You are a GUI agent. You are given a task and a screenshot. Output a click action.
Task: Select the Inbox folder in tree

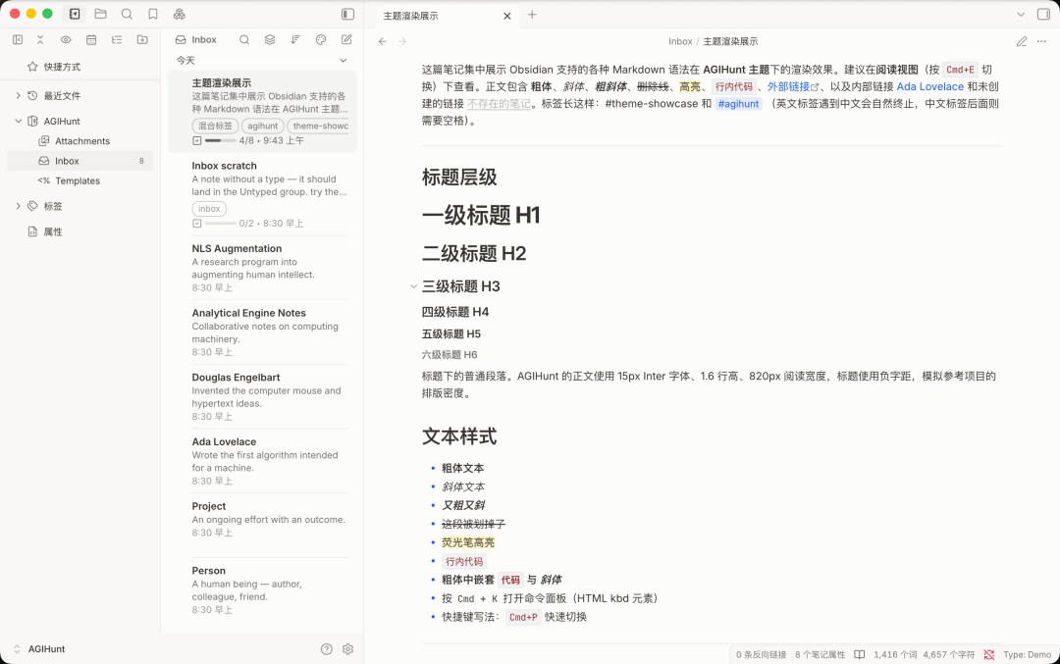[79, 161]
